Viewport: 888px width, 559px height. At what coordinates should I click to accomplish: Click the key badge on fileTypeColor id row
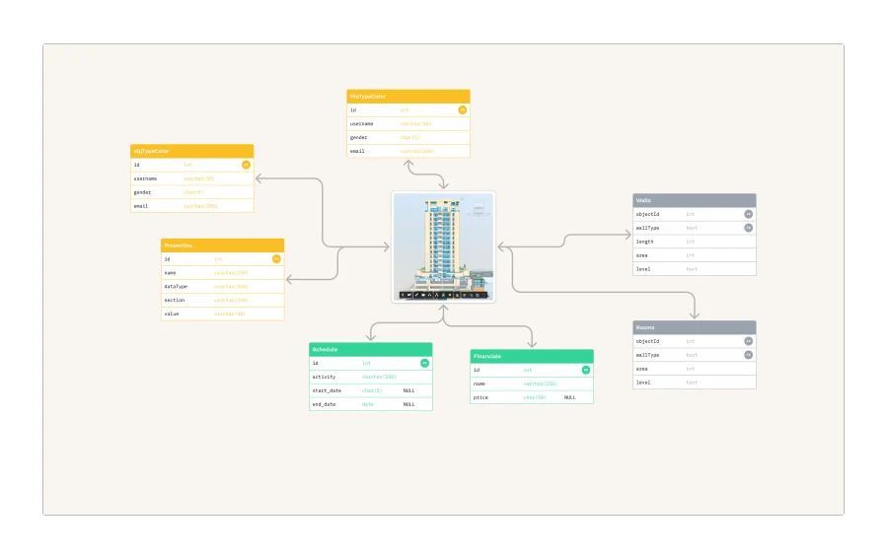click(462, 109)
